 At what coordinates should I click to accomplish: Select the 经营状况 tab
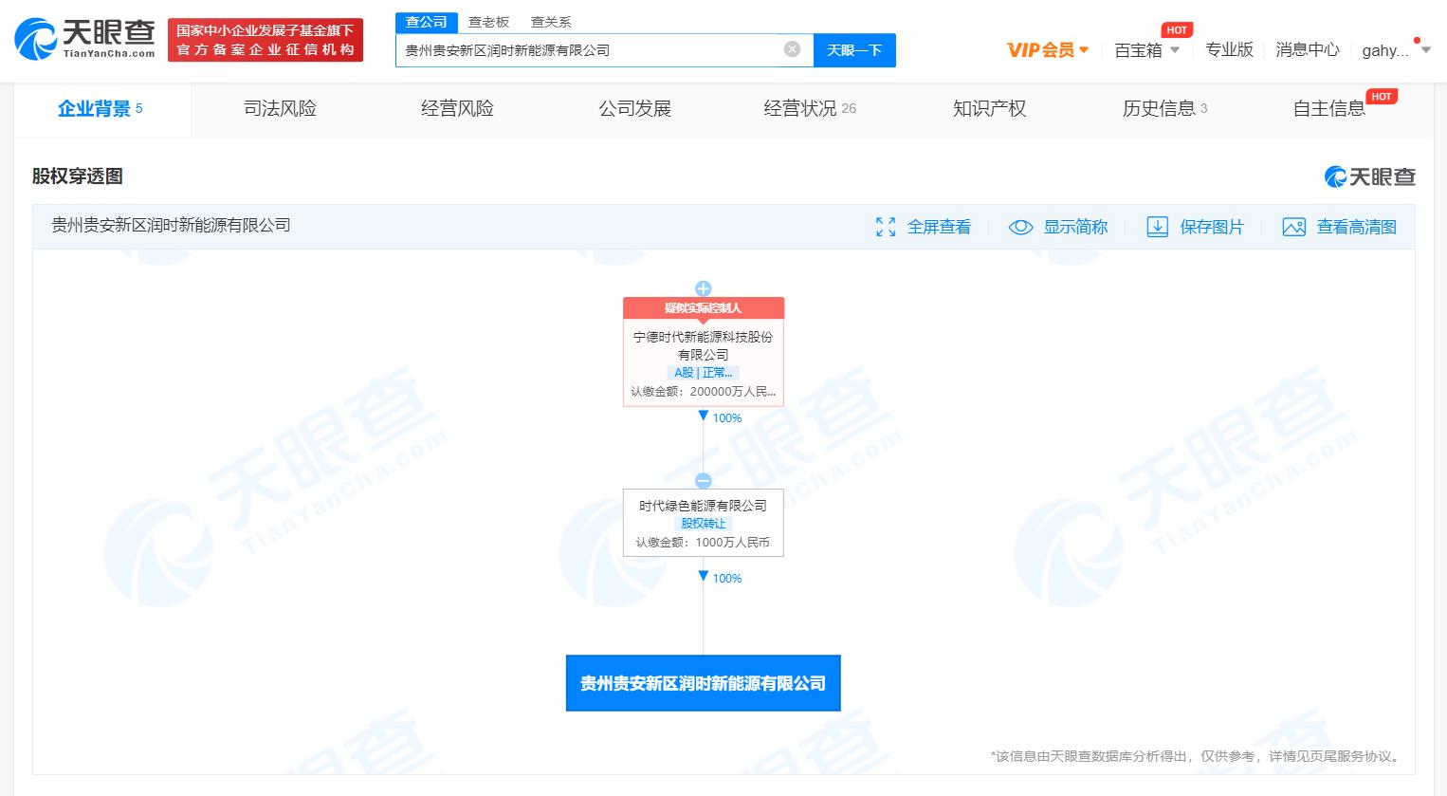pos(810,108)
